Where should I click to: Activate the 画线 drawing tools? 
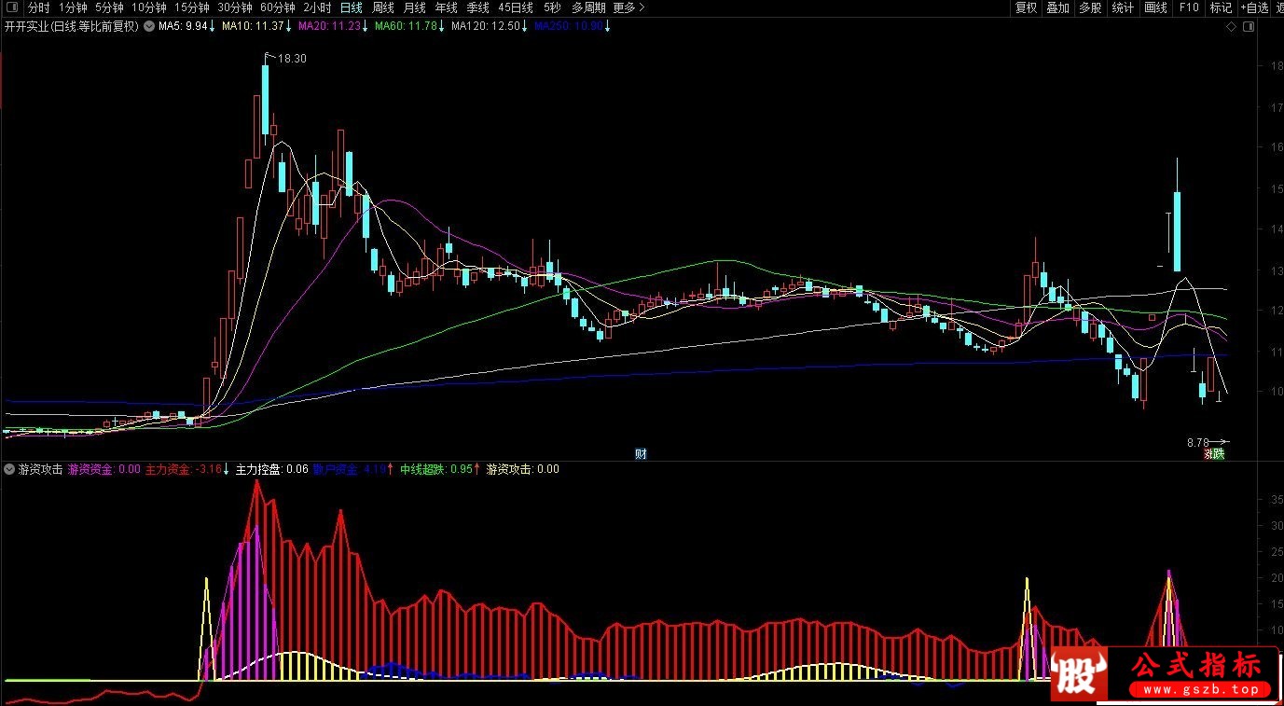click(1155, 7)
